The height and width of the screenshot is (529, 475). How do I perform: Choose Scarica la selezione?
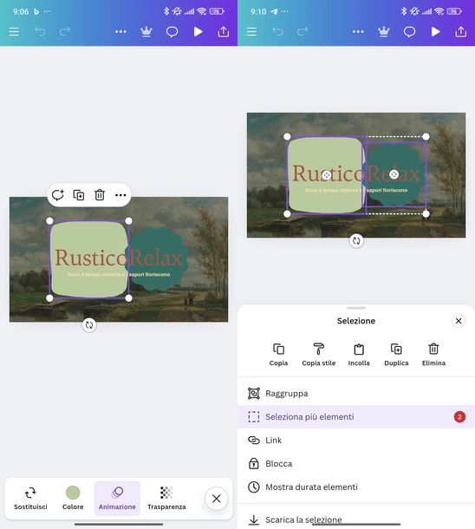(x=356, y=519)
